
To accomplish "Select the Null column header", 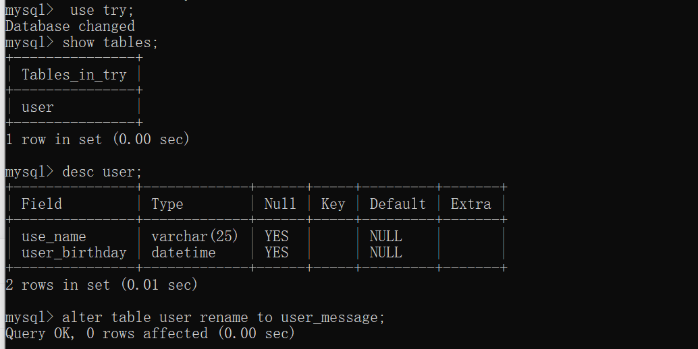I will [x=280, y=204].
